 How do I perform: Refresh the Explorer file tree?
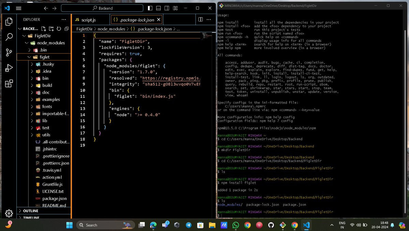click(x=59, y=29)
